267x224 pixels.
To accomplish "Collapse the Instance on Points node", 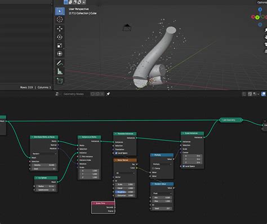I will tap(80, 137).
